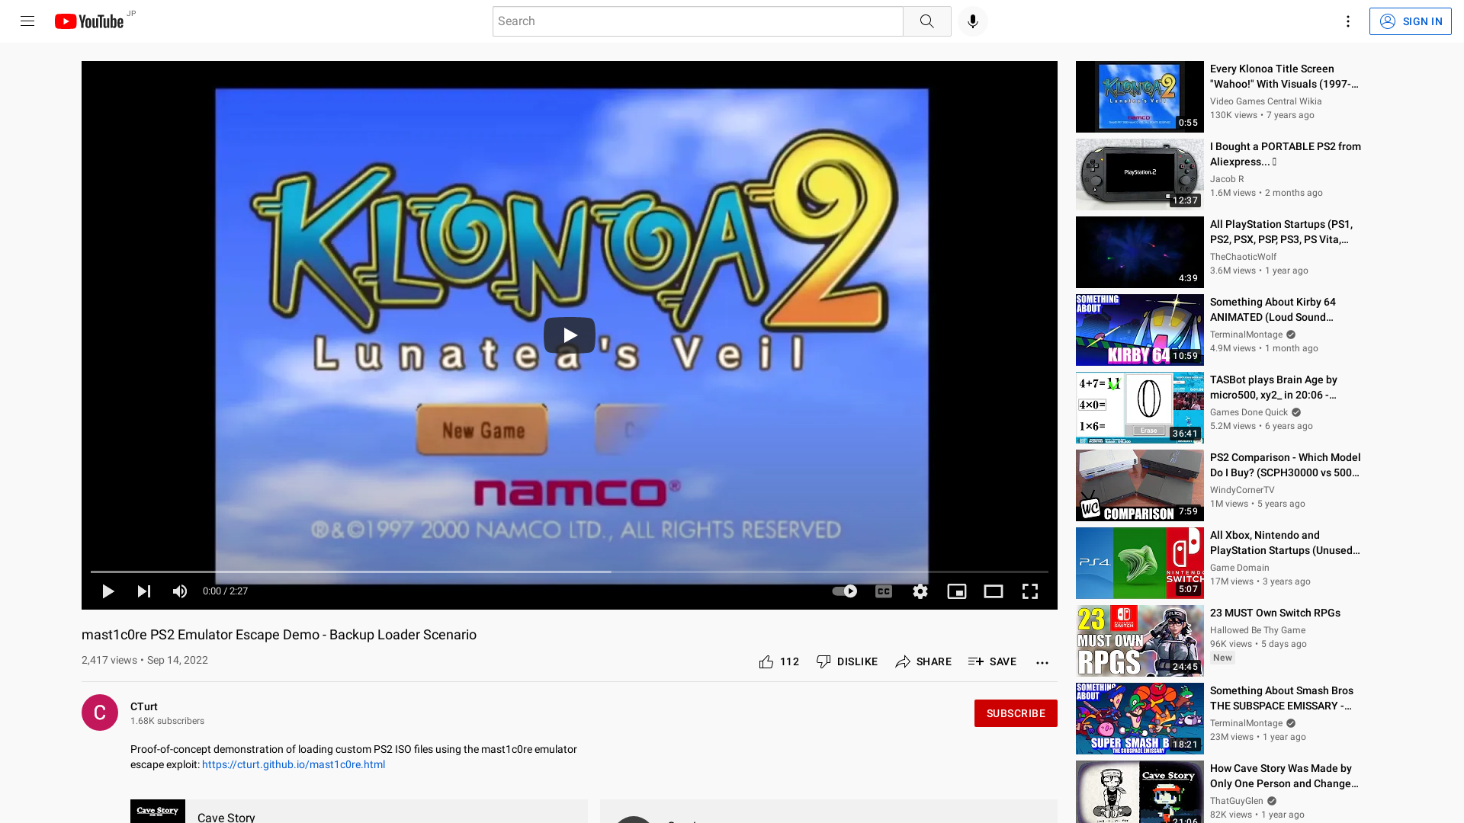Viewport: 1464px width, 823px height.
Task: Open the three-dot options menu below the video
Action: pyautogui.click(x=1042, y=662)
